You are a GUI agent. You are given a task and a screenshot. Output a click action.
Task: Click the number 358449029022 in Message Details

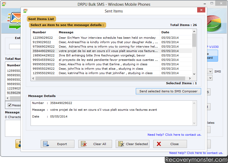pyautogui.click(x=61, y=103)
